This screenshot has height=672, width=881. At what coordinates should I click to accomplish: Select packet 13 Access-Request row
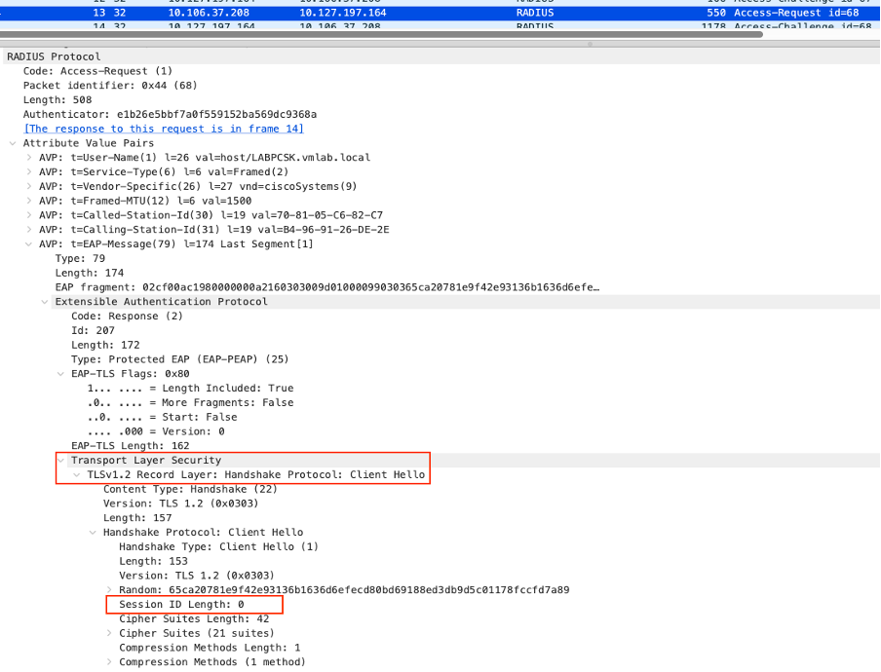click(x=440, y=13)
